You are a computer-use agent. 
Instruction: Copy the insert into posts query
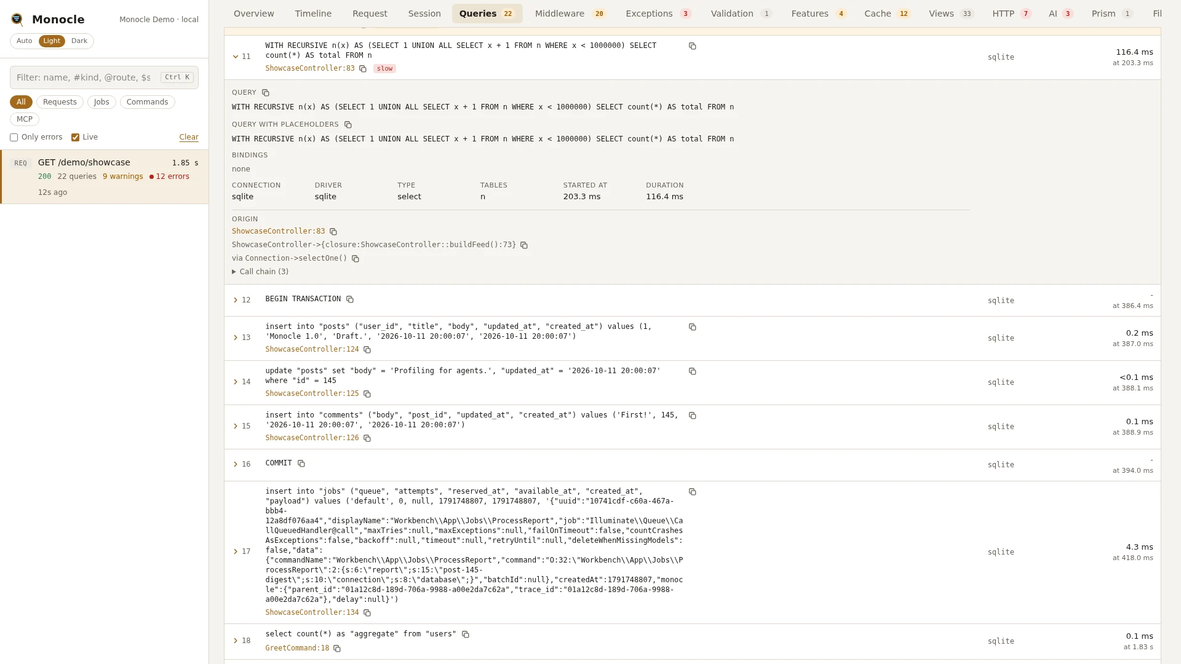[x=692, y=327]
